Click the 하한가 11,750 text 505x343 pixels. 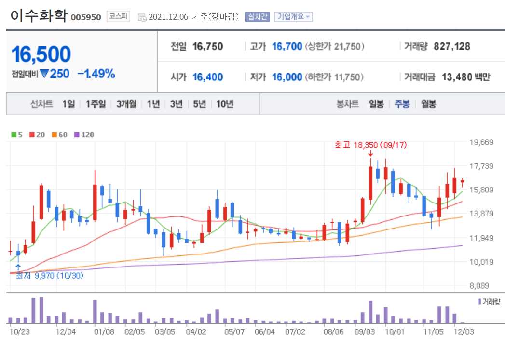[x=334, y=77]
